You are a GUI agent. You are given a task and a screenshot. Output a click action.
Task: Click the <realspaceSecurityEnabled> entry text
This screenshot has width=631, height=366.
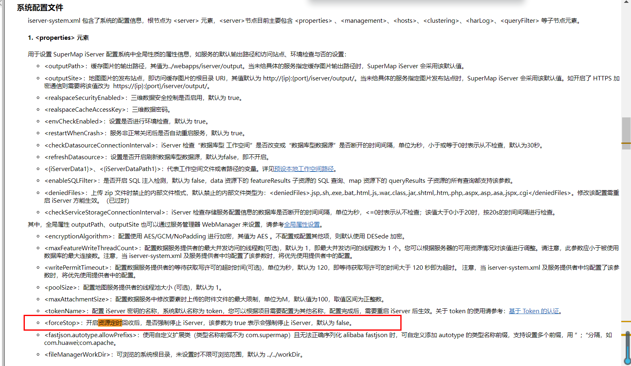144,98
